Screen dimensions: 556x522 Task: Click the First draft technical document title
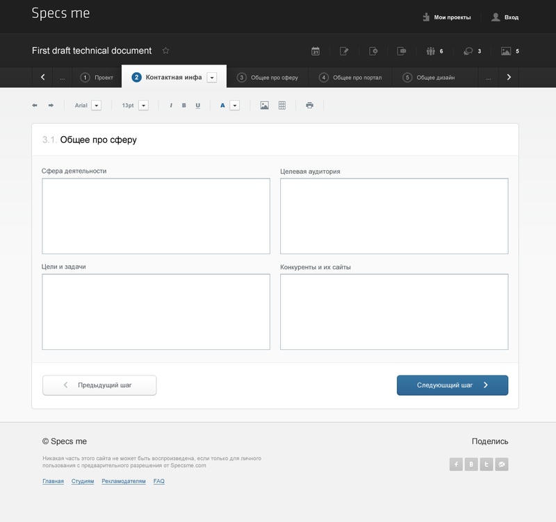pyautogui.click(x=92, y=51)
